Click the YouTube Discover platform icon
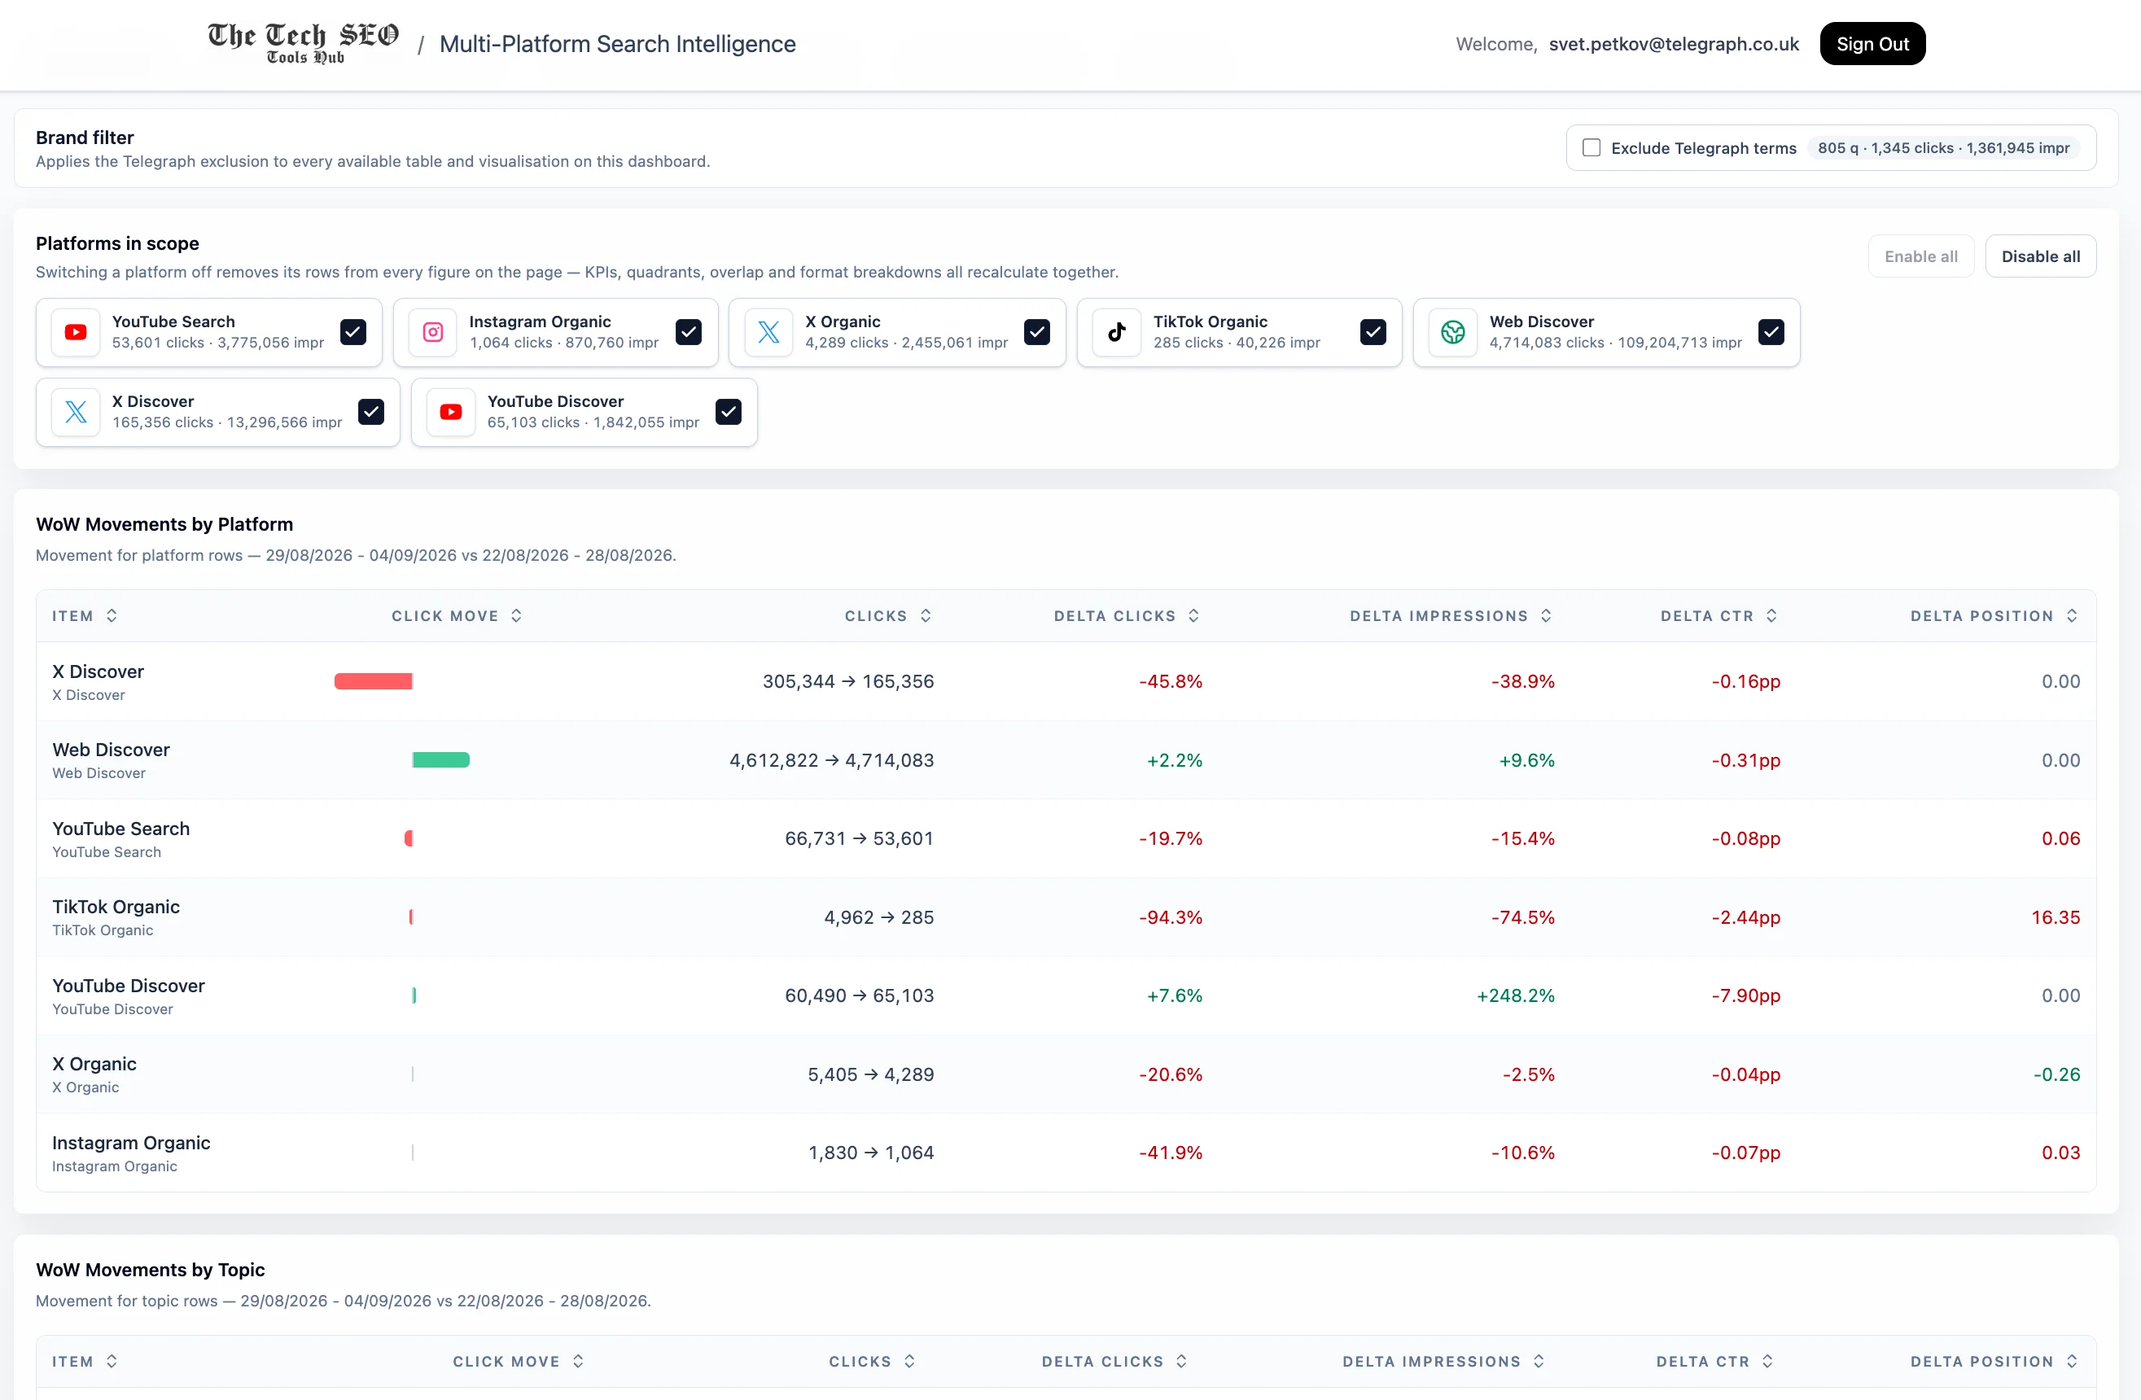2141x1400 pixels. pos(451,412)
